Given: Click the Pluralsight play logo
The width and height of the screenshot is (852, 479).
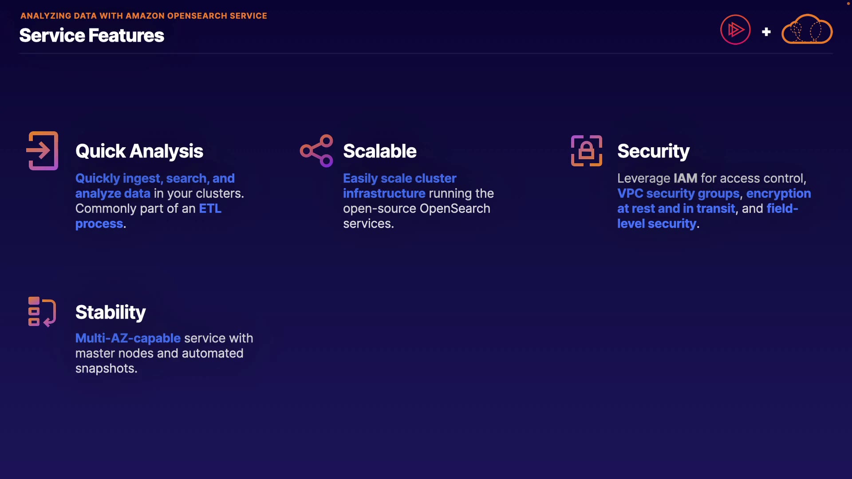Looking at the screenshot, I should [735, 30].
